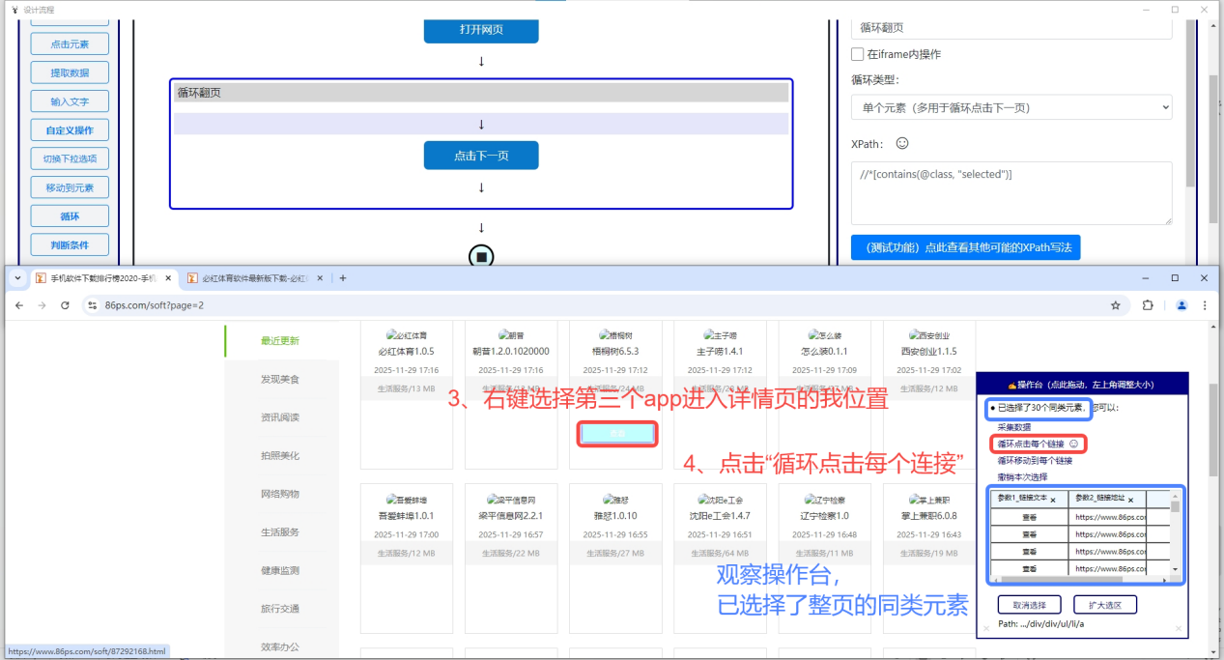Select the 循环 (loop) tool in sidebar

[69, 215]
